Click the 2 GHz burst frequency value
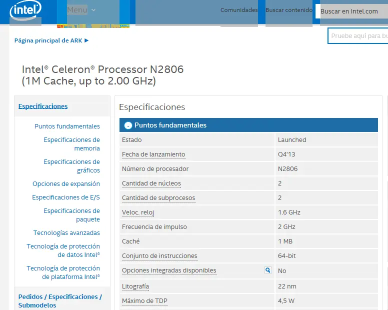388x310 pixels. [286, 227]
